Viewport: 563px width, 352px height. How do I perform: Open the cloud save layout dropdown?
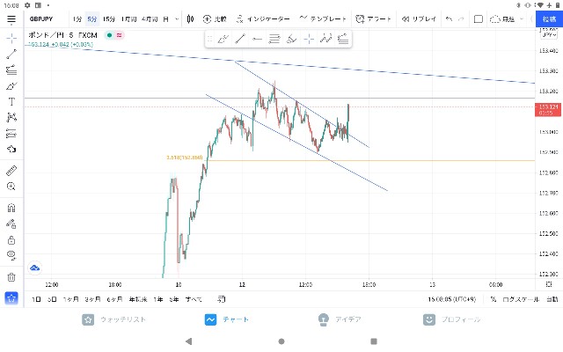tap(507, 19)
